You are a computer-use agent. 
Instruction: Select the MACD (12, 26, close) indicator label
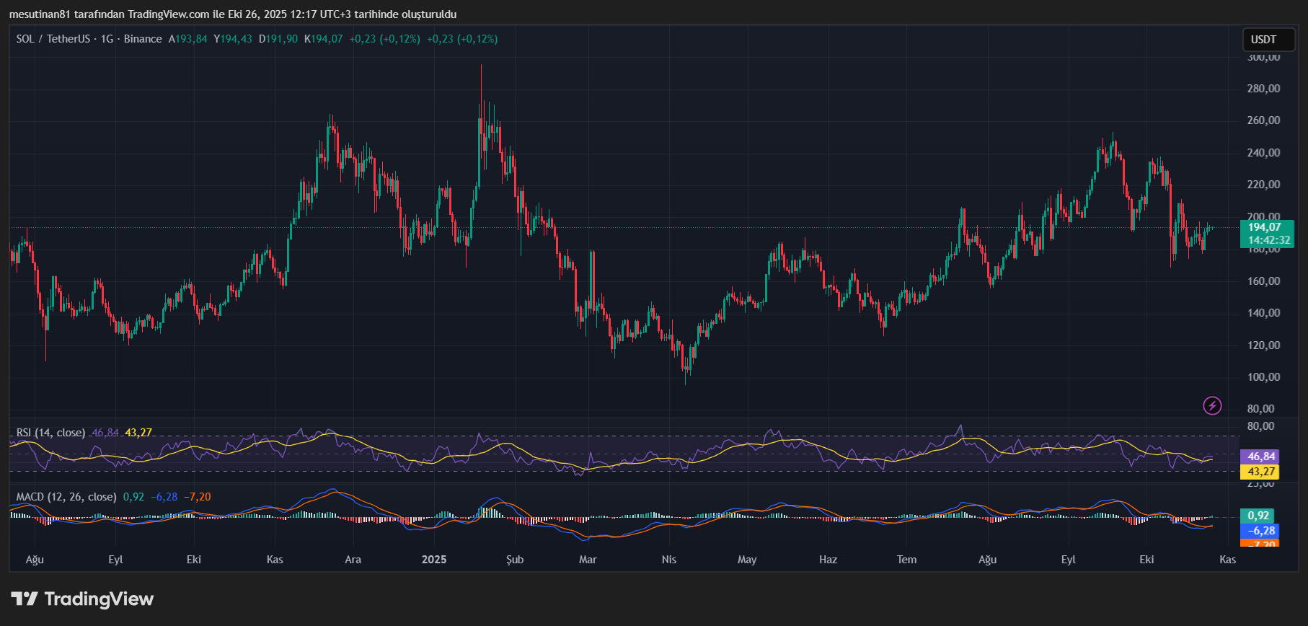(66, 497)
